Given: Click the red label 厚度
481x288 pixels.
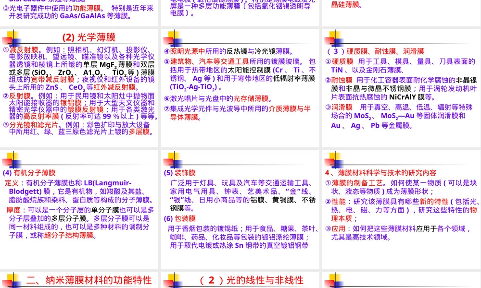Looking at the screenshot, I should (x=13, y=210).
